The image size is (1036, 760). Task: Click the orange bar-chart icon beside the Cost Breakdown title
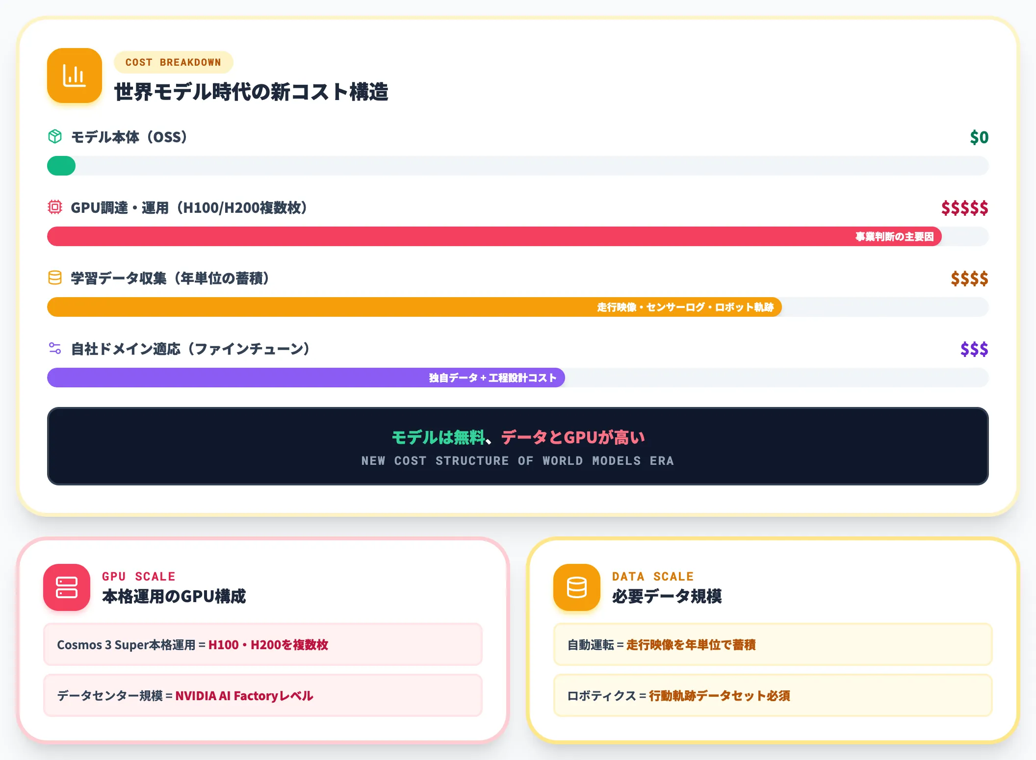click(75, 76)
